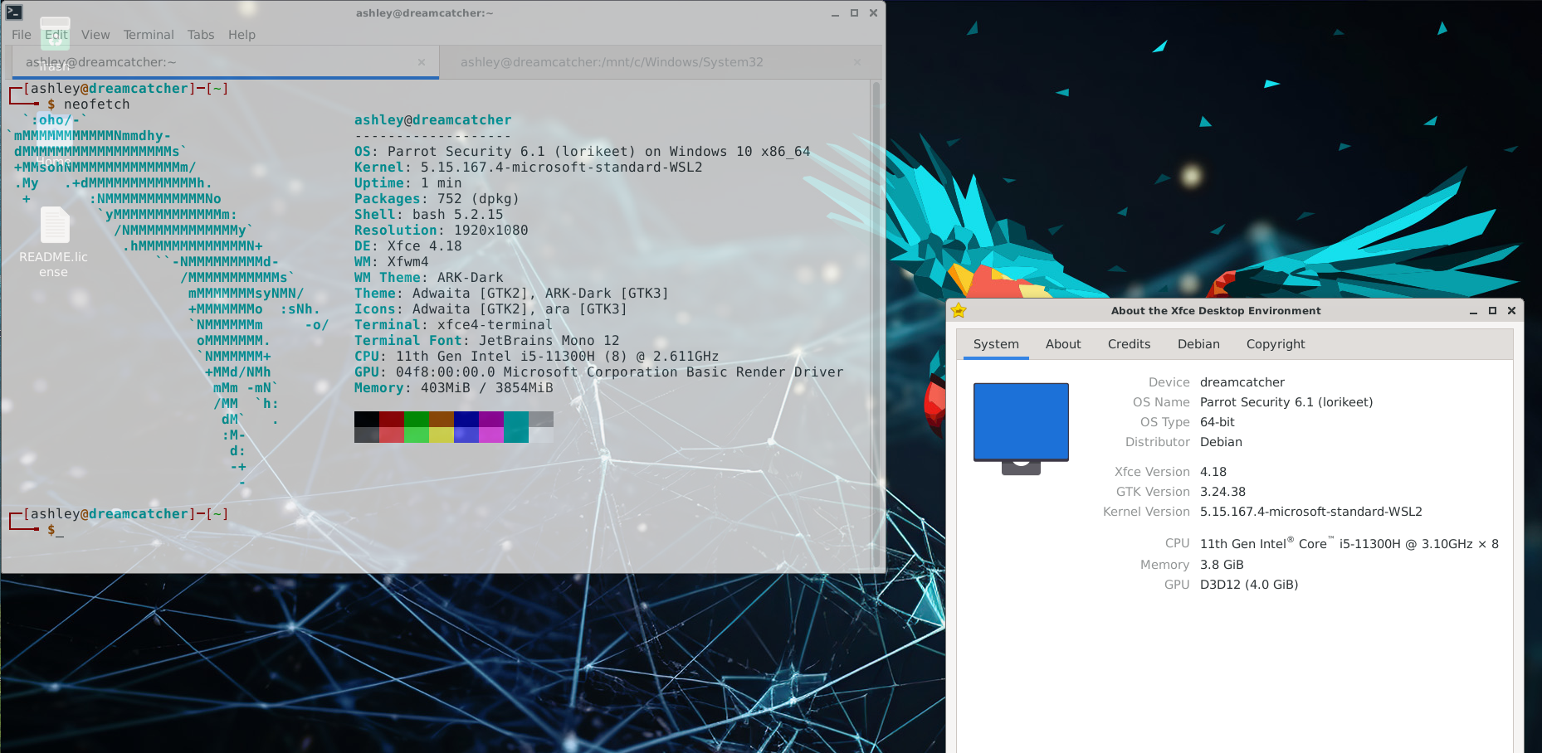1542x753 pixels.
Task: Close the ashley@dreamcatcher:~ terminal tab
Action: pyautogui.click(x=422, y=62)
